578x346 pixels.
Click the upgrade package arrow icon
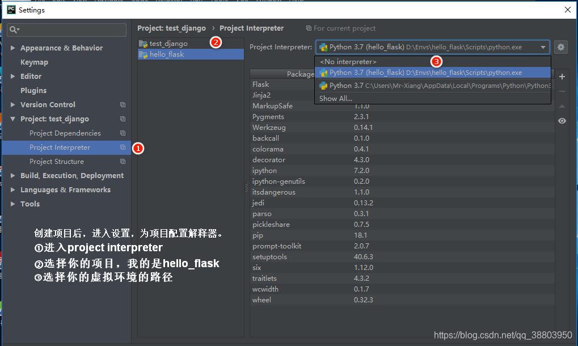pos(562,106)
